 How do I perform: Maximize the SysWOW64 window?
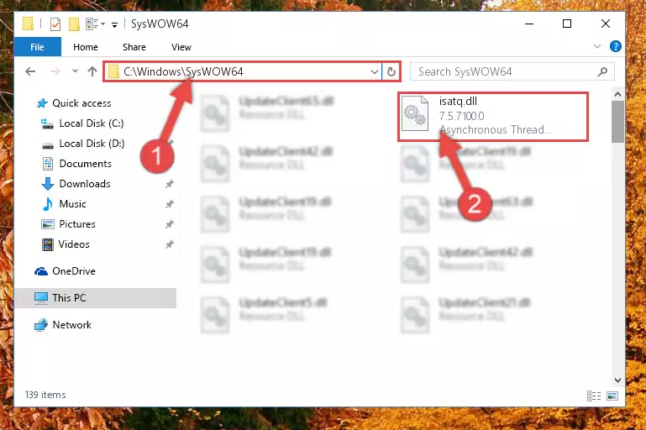(567, 24)
